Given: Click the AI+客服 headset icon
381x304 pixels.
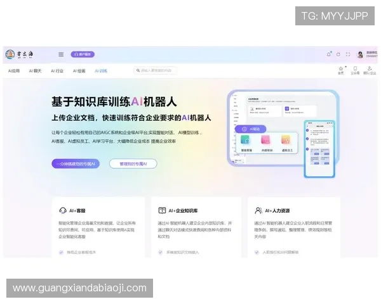Looking at the screenshot, I should (63, 210).
